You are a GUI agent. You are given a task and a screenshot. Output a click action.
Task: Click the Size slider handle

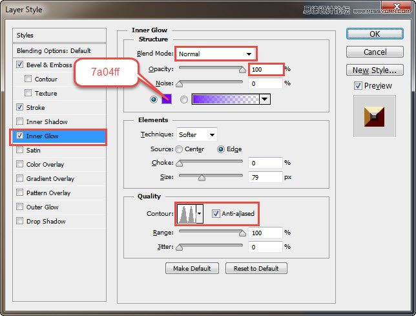[202, 178]
